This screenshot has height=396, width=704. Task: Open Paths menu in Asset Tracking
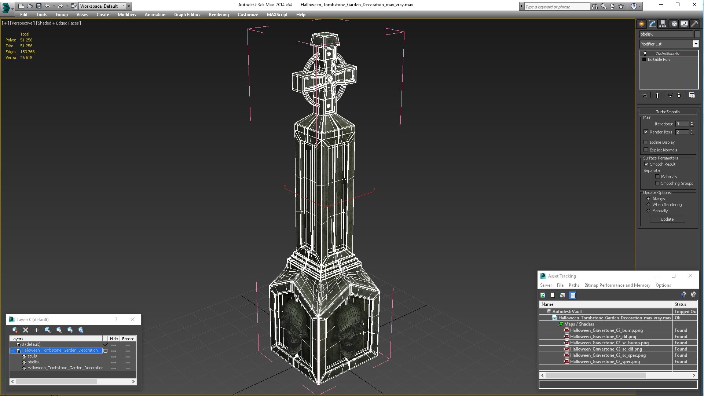point(573,285)
